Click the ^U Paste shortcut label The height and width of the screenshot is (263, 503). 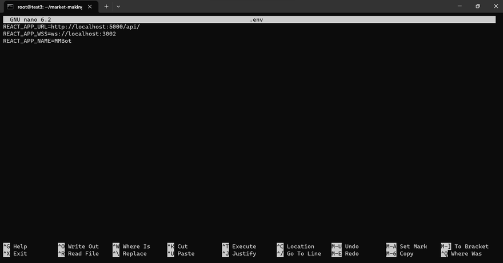[181, 253]
